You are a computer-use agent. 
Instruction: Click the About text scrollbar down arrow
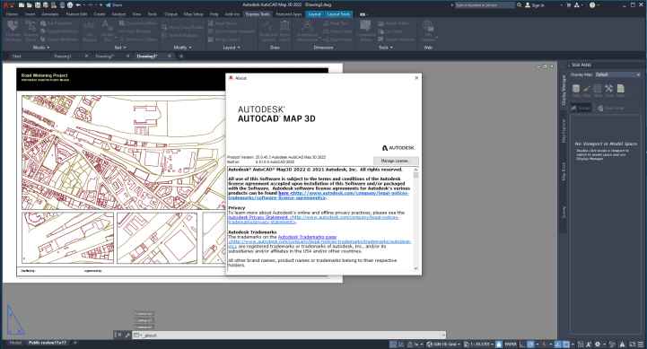[x=415, y=268]
